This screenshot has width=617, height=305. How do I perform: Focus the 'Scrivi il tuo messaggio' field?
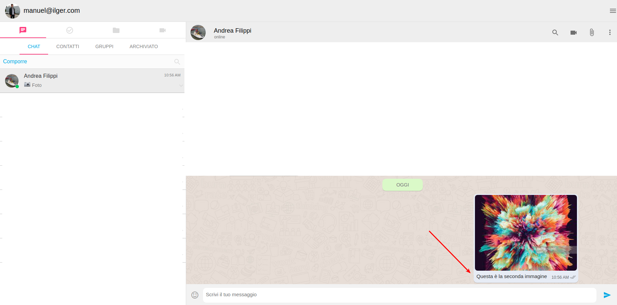tap(400, 295)
